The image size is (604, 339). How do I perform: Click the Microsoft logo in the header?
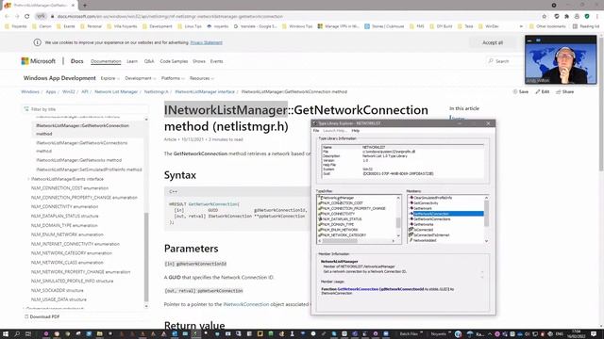(x=38, y=61)
